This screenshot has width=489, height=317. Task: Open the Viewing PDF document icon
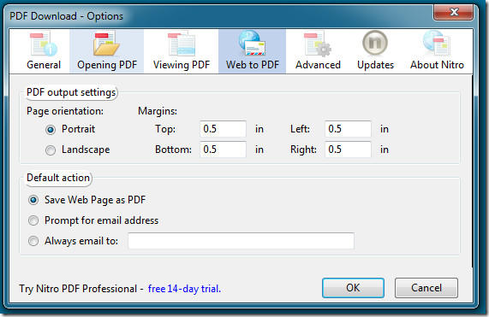(x=182, y=44)
